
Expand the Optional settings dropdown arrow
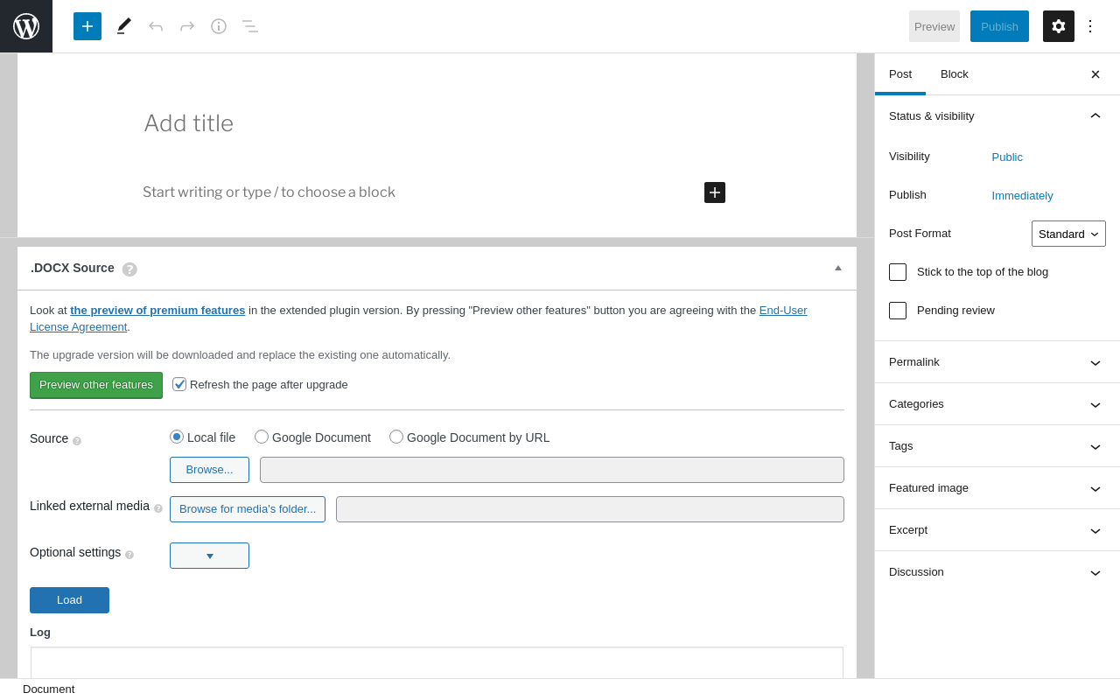[x=209, y=556]
